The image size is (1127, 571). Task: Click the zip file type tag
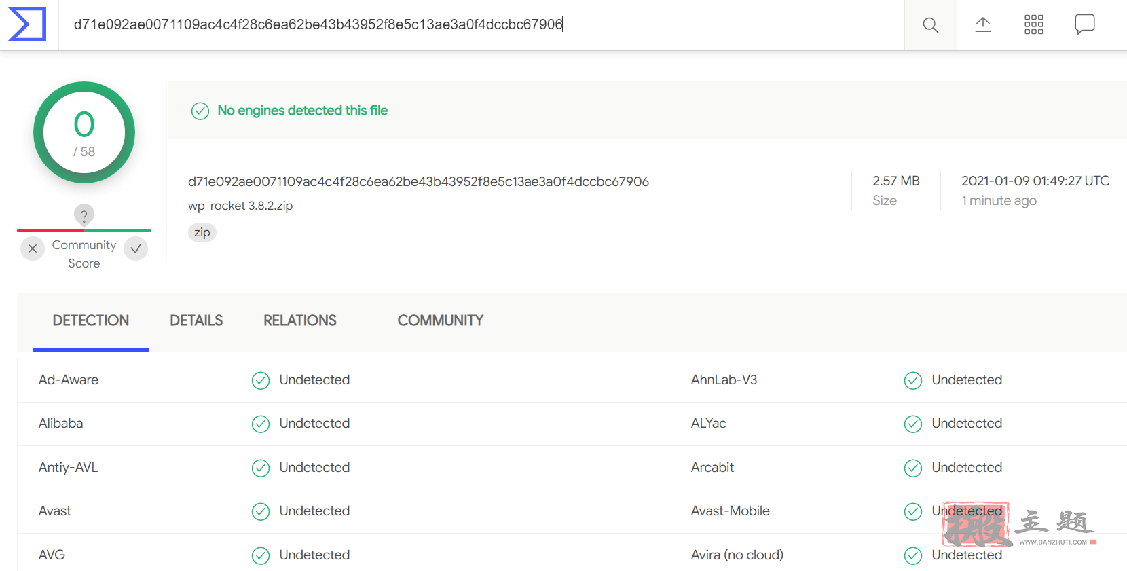click(202, 232)
